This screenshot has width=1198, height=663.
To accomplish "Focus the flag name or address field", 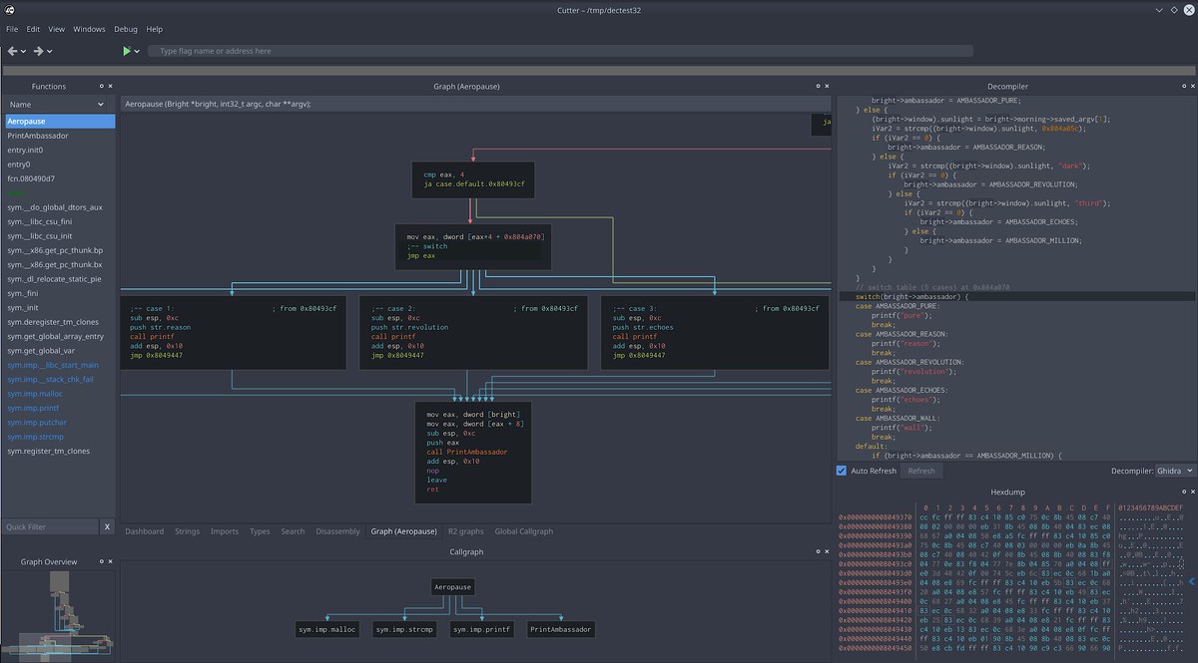I will [x=559, y=51].
